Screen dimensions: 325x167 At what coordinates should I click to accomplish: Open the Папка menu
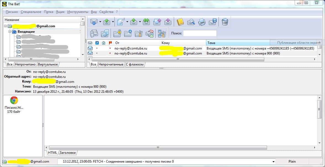tap(49, 12)
